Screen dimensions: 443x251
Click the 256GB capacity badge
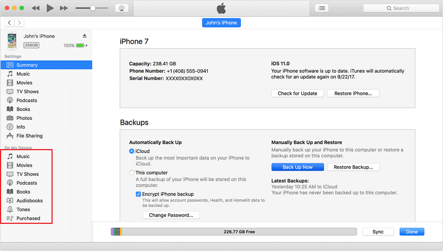click(32, 45)
